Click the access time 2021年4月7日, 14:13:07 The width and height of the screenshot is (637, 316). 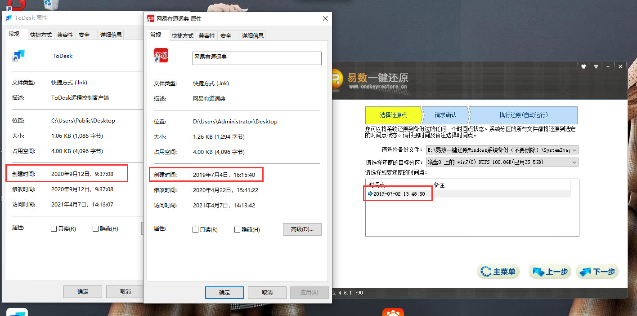pyautogui.click(x=82, y=205)
